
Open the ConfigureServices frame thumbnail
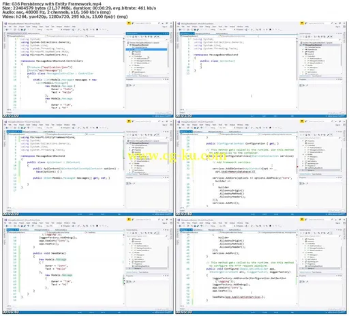[261, 168]
